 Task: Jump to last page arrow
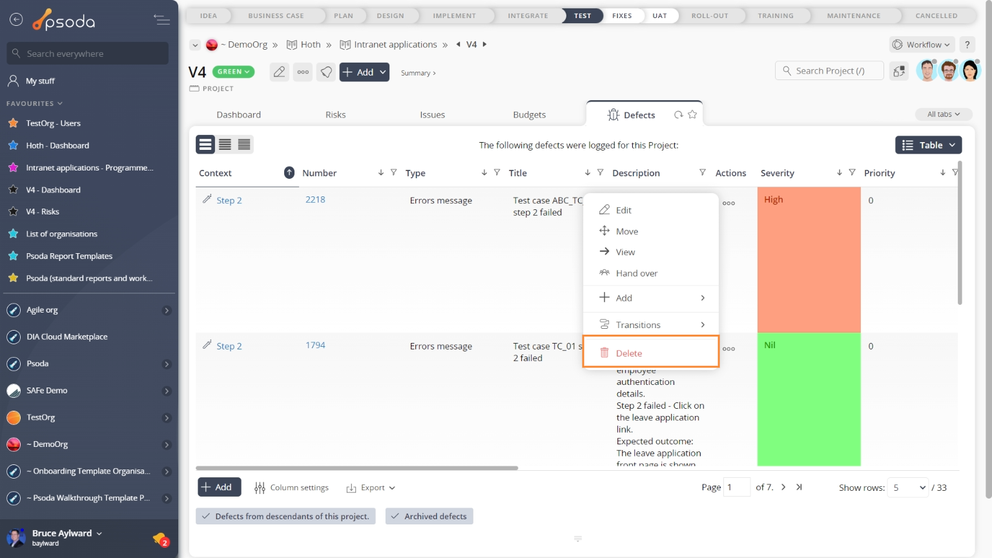click(x=799, y=487)
